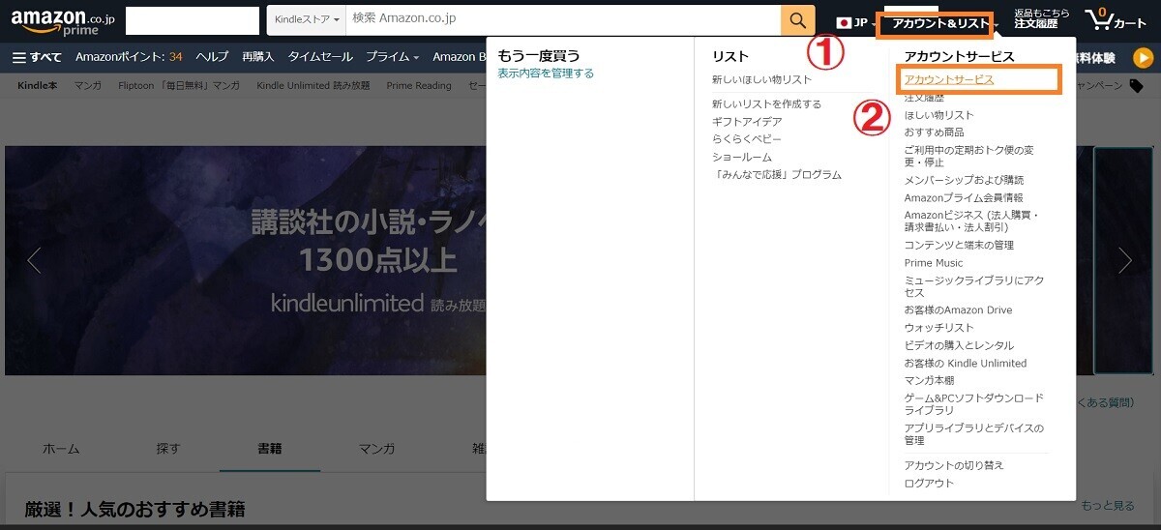Open Prime Music link

click(x=934, y=263)
